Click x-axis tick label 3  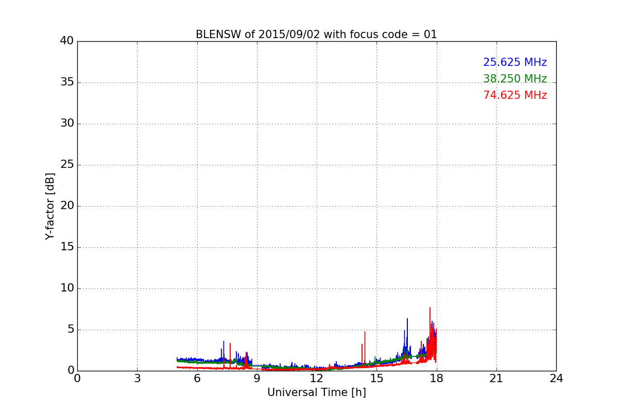click(137, 378)
